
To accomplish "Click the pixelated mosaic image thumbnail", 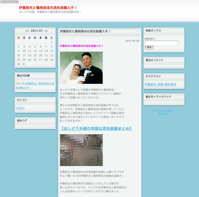I will 81,150.
